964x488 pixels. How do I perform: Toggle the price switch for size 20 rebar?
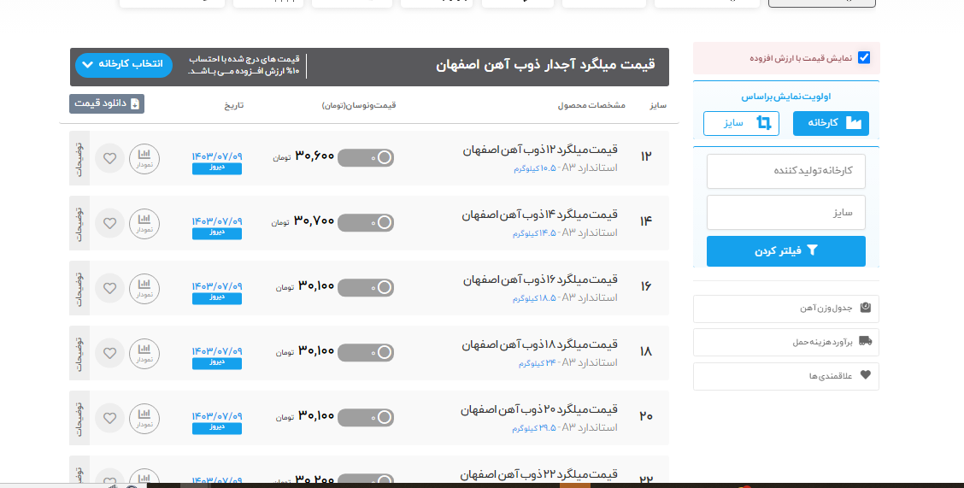tap(366, 417)
